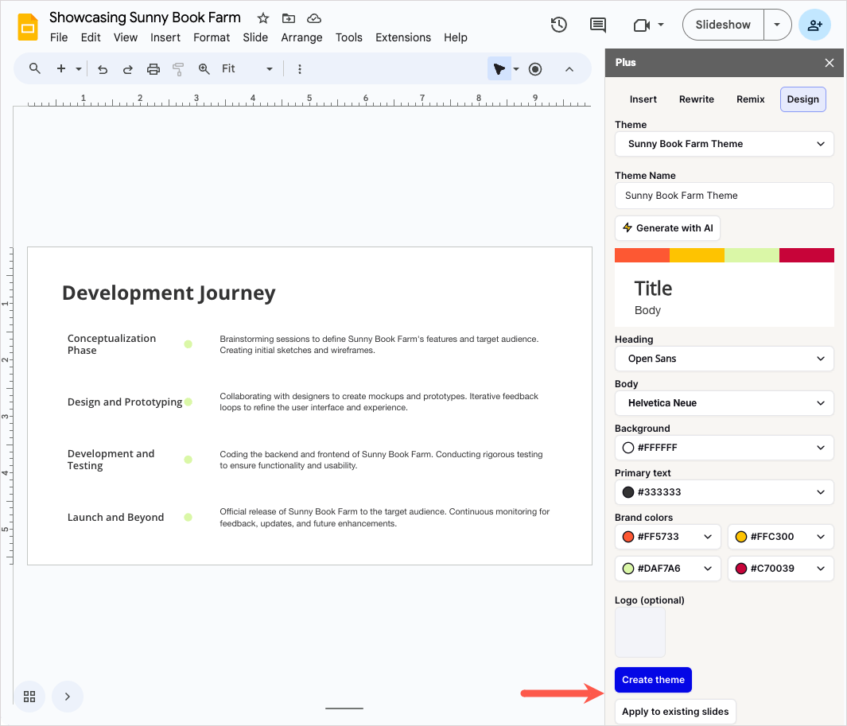Switch to the Remix tab
This screenshot has height=726, width=847.
coord(750,99)
